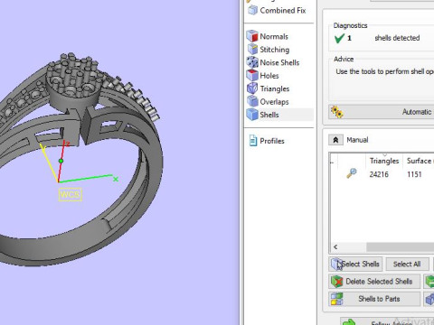Sort by the Surface column header
The image size is (434, 325).
tap(419, 161)
